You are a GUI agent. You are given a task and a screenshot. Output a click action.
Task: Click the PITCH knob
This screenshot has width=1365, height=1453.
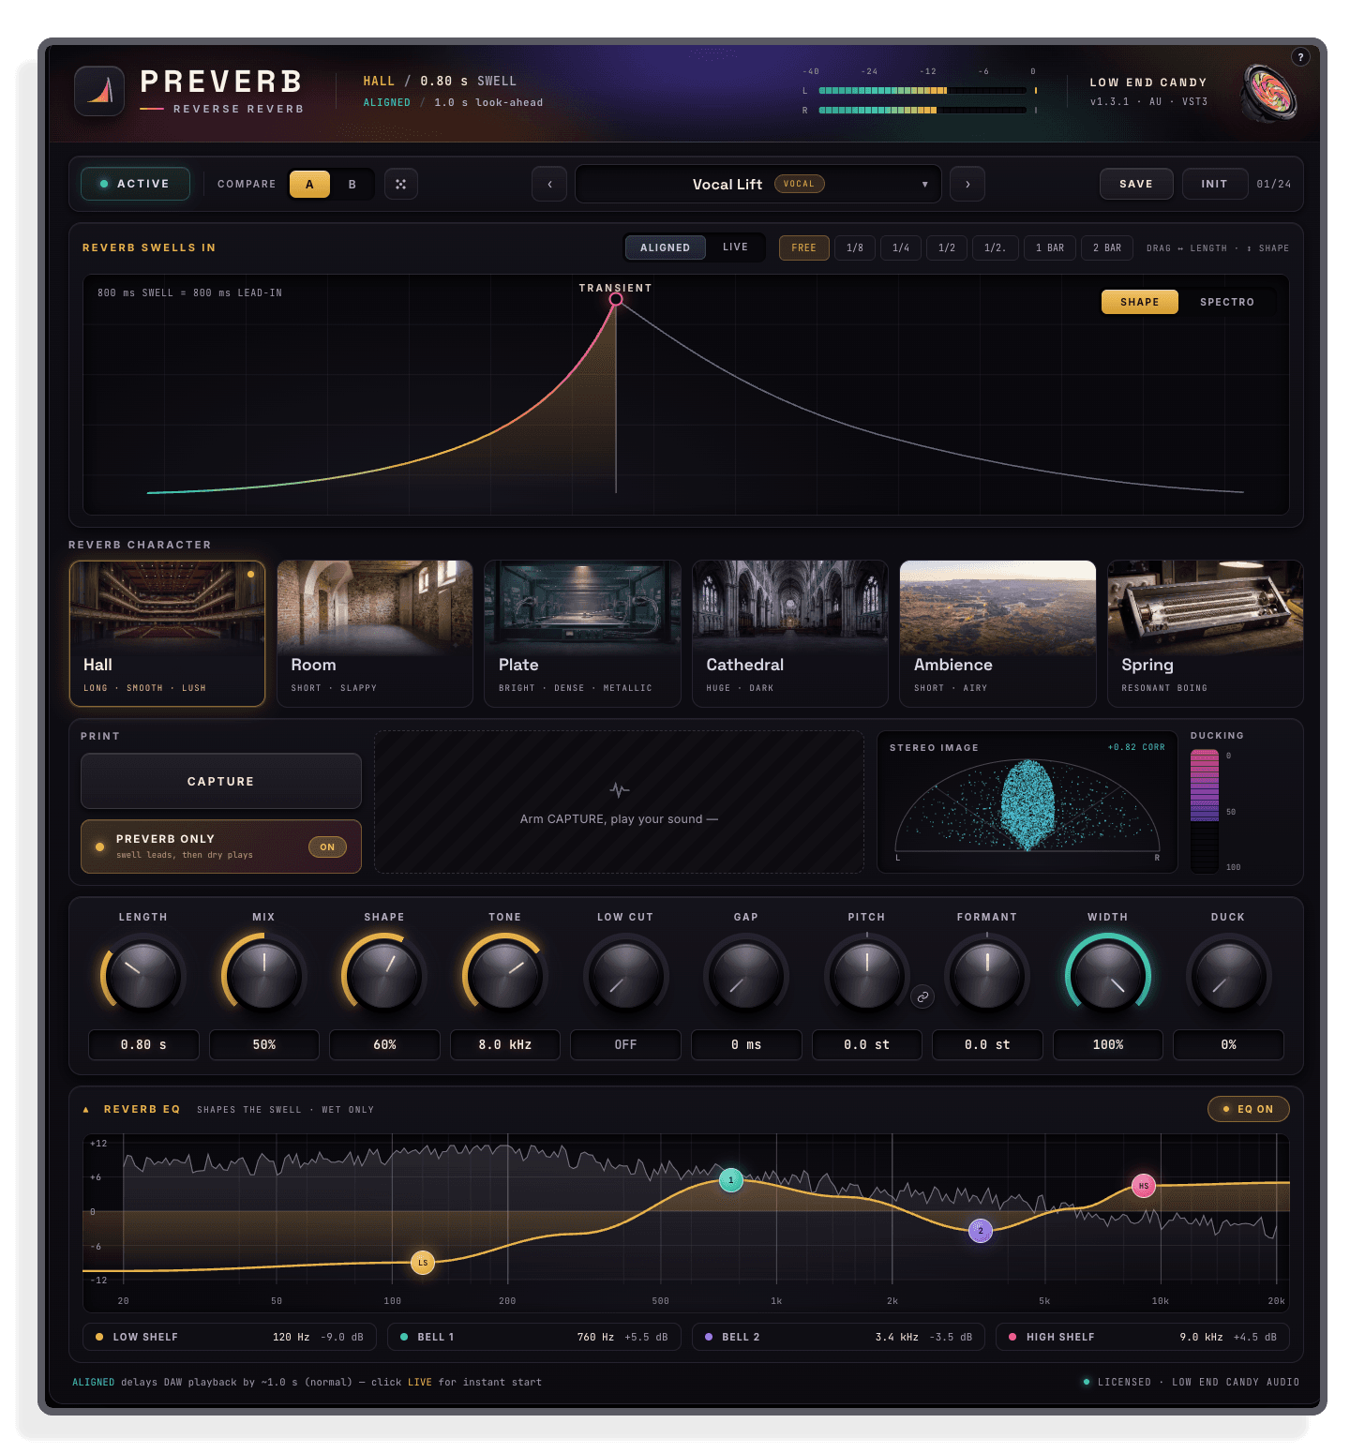point(867,976)
